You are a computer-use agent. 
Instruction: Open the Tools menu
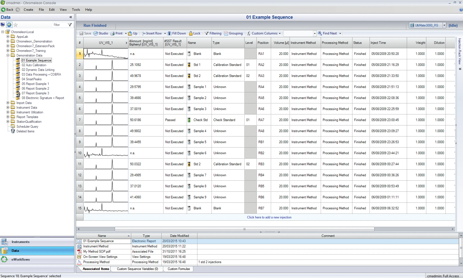(x=76, y=10)
